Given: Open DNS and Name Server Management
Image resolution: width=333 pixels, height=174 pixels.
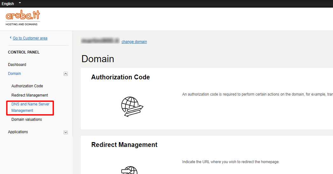Looking at the screenshot, I should pos(30,107).
